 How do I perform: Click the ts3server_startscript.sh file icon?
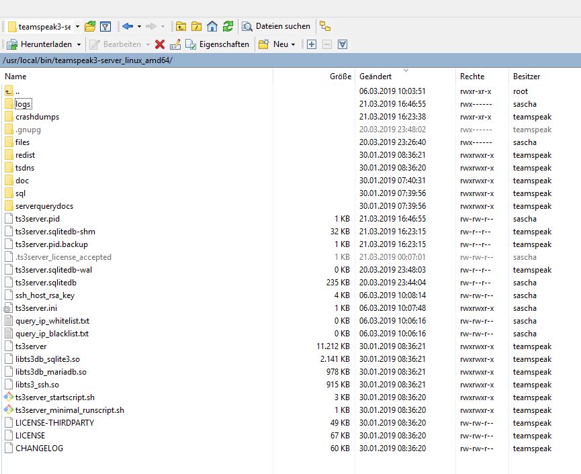coord(9,397)
